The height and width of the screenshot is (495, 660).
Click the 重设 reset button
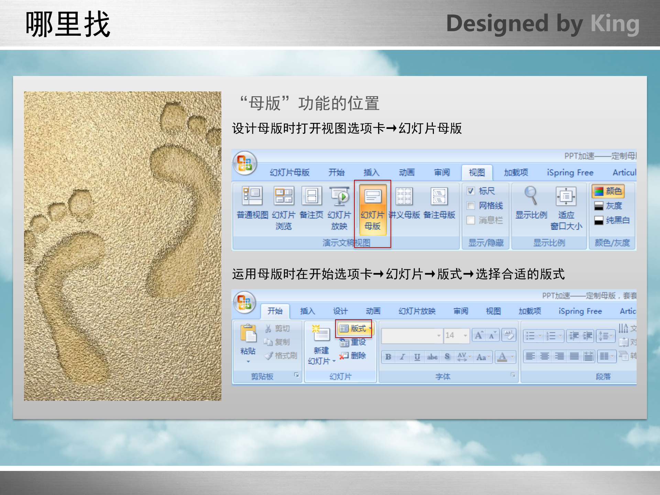point(354,342)
